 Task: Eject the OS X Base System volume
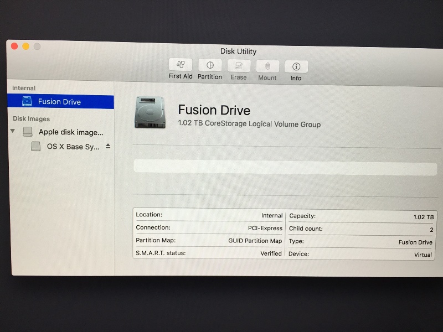(x=108, y=146)
